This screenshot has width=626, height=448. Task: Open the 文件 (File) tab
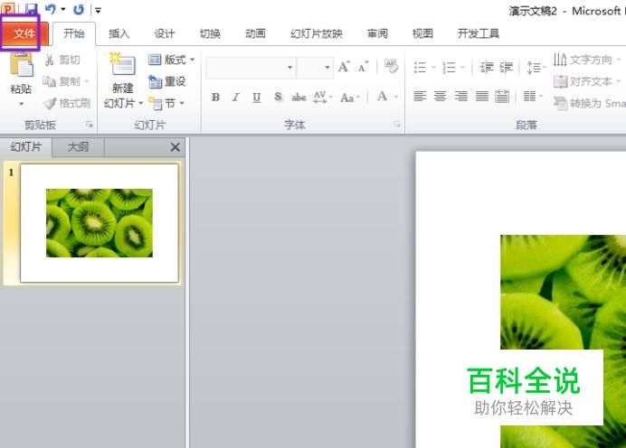point(24,34)
